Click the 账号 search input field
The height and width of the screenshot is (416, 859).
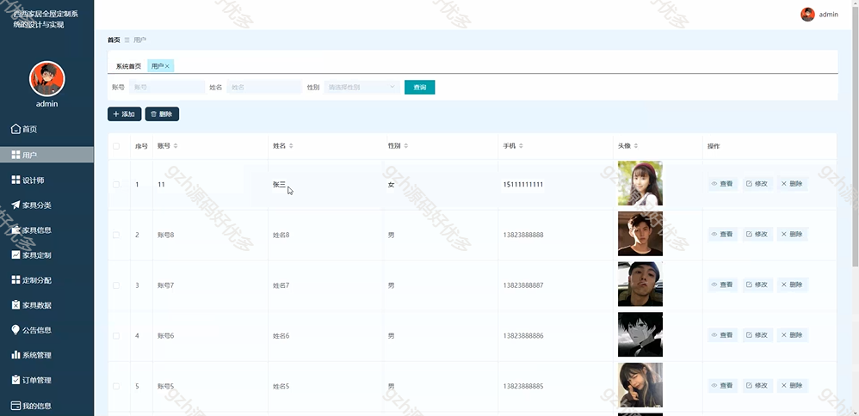[167, 87]
